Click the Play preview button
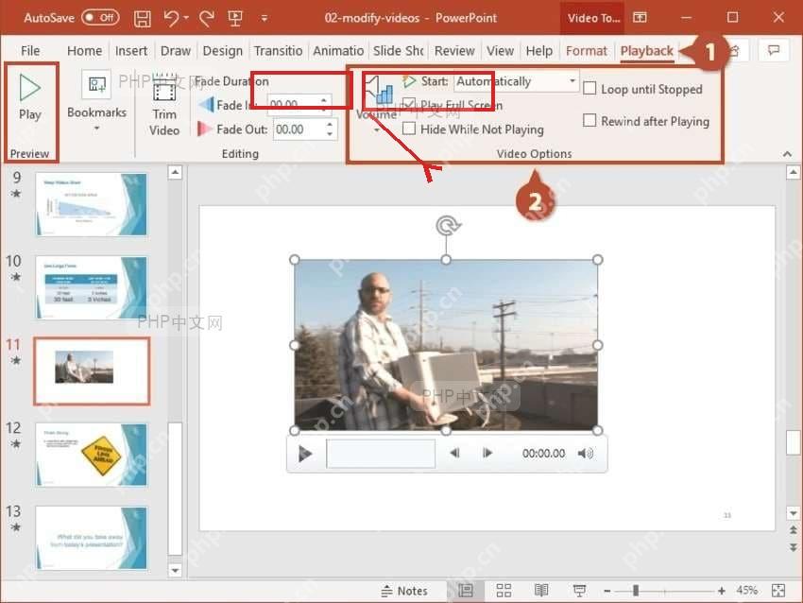803x603 pixels. pos(29,97)
